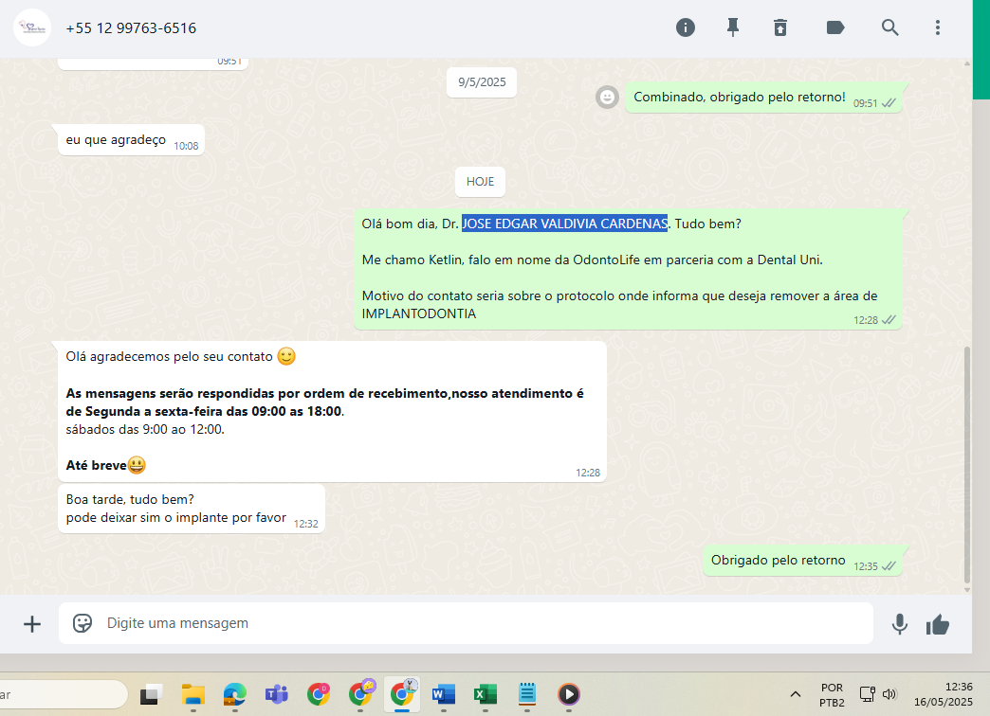
Task: Switch to the active Chrome window on taskbar
Action: [402, 694]
